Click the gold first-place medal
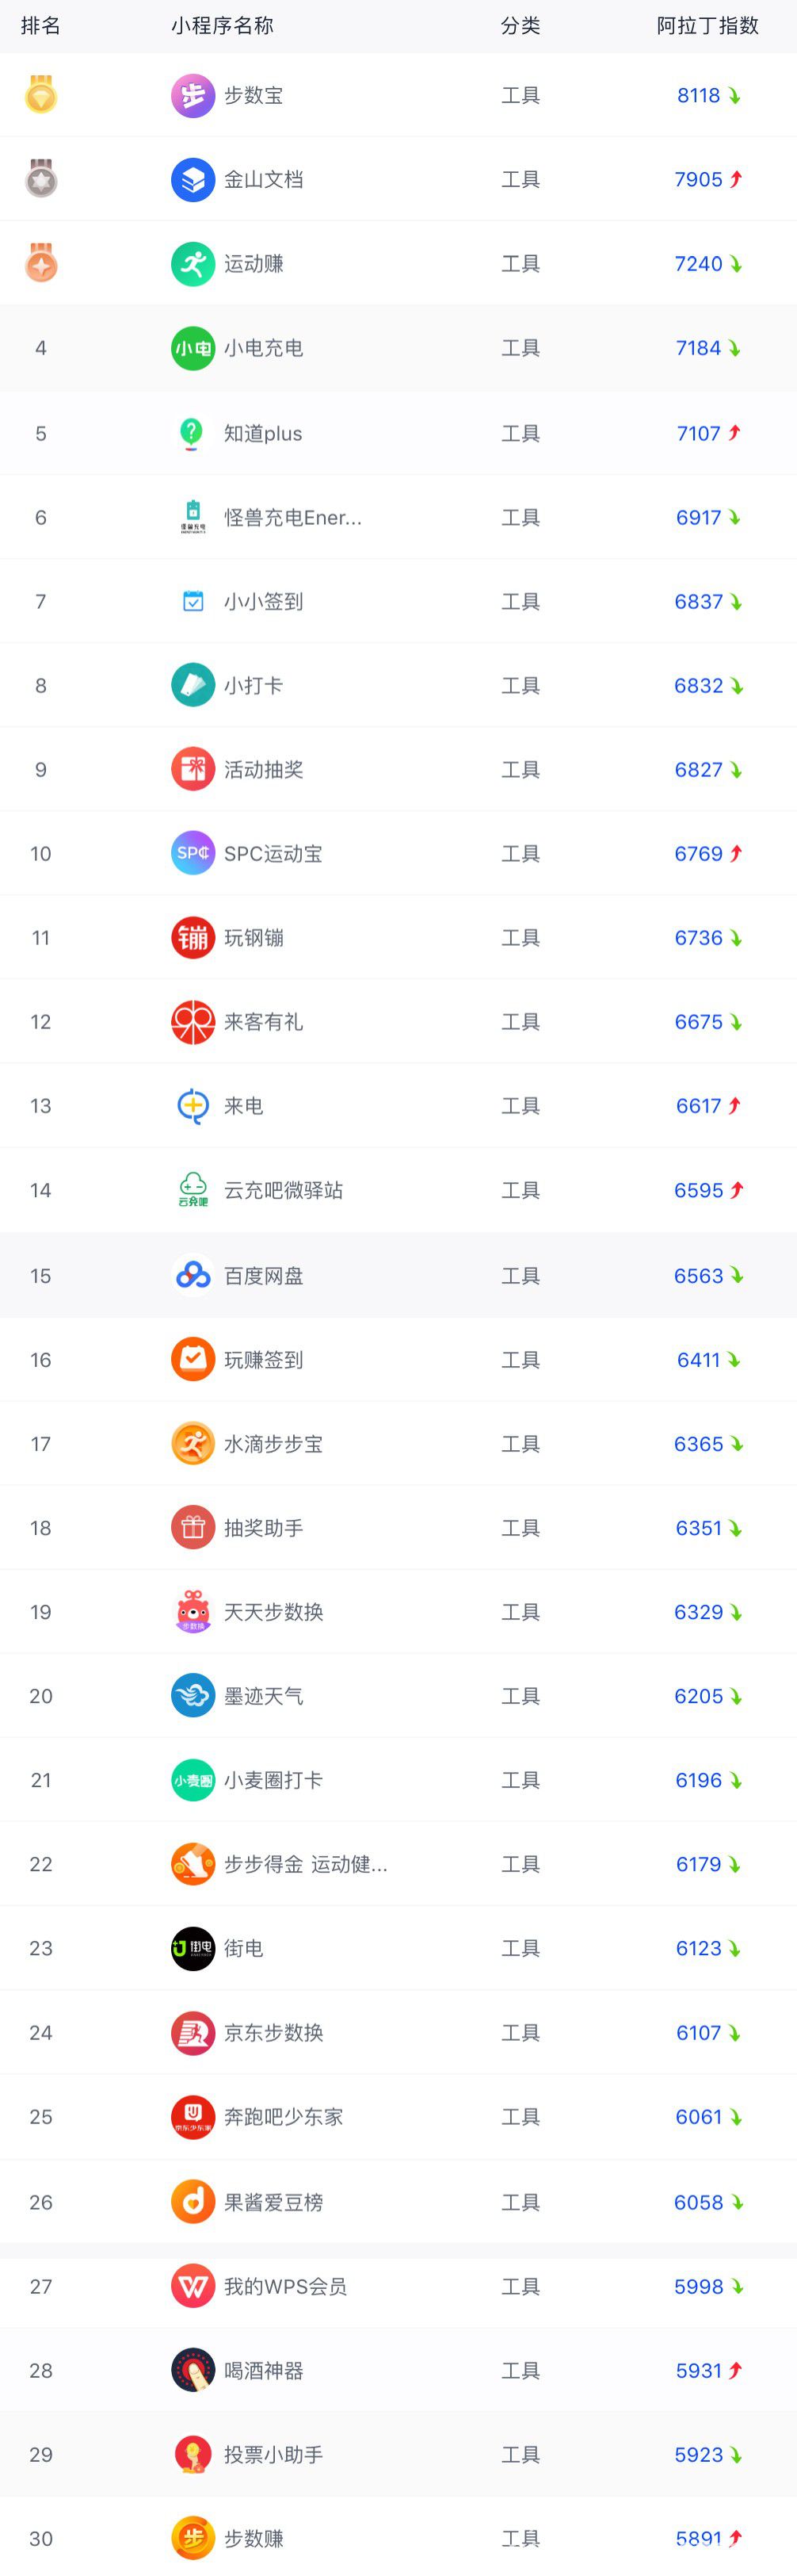Viewport: 797px width, 2576px height. click(x=41, y=95)
